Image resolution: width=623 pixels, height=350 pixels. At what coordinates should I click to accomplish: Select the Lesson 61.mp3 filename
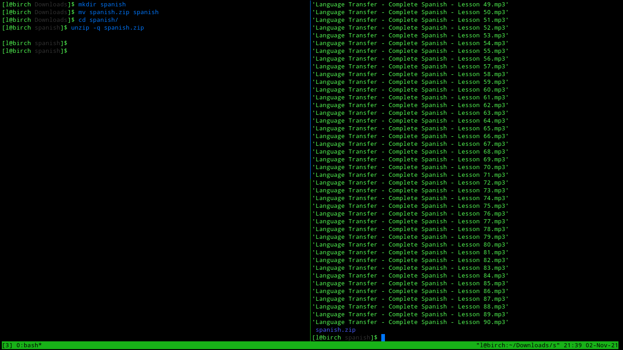pos(410,98)
